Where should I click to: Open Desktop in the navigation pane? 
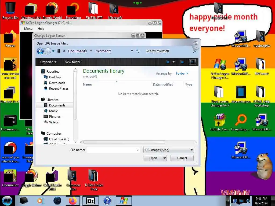55,77
